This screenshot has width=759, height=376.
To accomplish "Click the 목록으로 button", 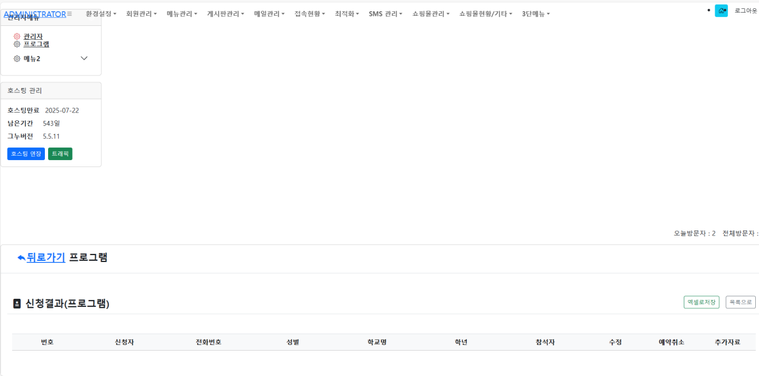I will click(x=741, y=302).
